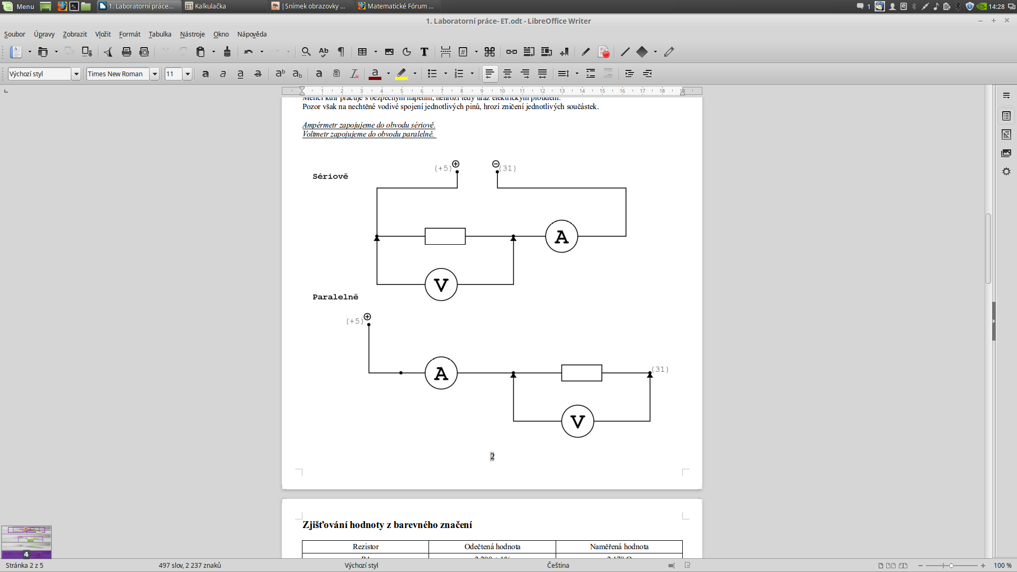This screenshot has width=1017, height=572.
Task: Open highlighting color dropdown arrow
Action: pos(415,74)
